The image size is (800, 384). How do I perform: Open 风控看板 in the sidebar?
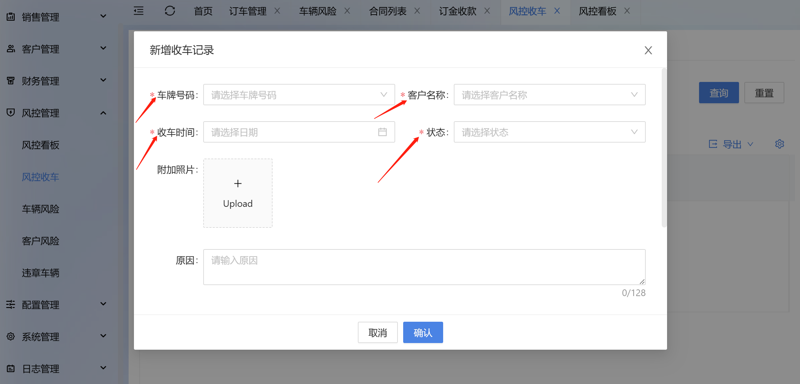[41, 145]
